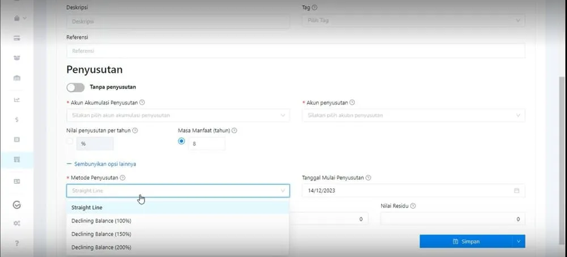Click the Masa Manfaat field showing 8
Image resolution: width=567 pixels, height=257 pixels.
coord(206,144)
